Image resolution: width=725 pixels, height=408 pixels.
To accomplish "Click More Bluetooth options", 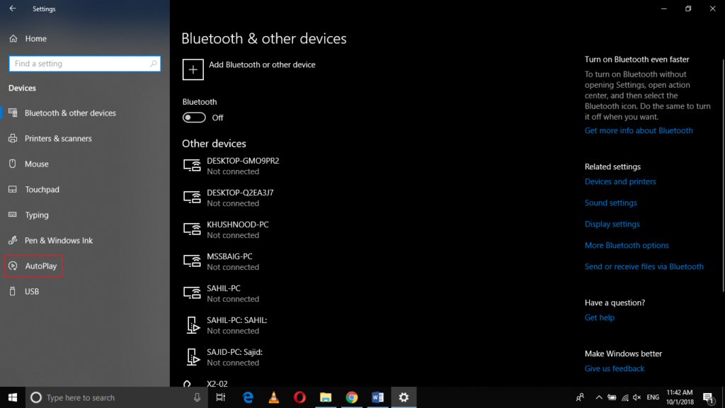I will tap(627, 245).
